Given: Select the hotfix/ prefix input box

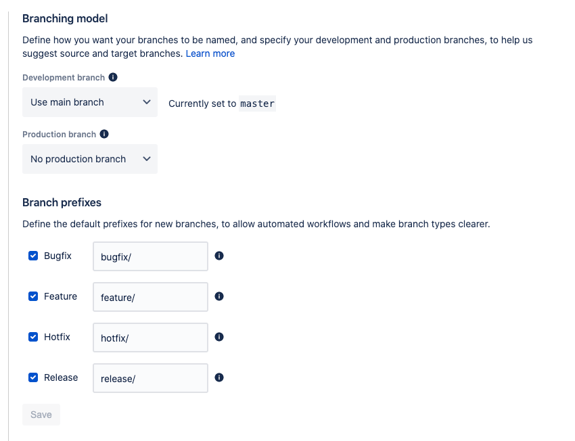Looking at the screenshot, I should point(150,338).
